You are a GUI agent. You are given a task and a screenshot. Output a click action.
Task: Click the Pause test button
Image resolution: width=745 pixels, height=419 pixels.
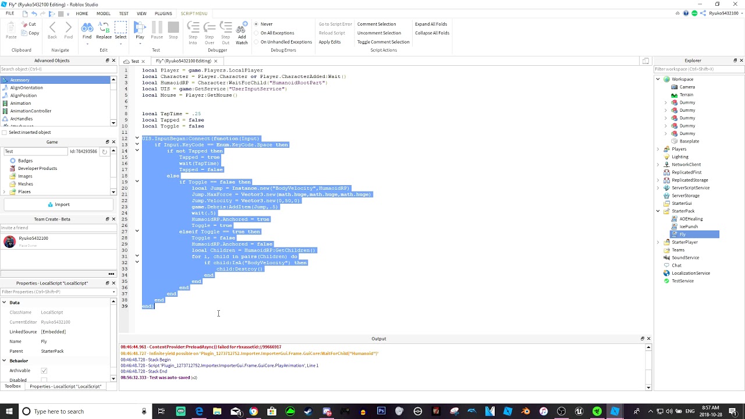click(157, 30)
